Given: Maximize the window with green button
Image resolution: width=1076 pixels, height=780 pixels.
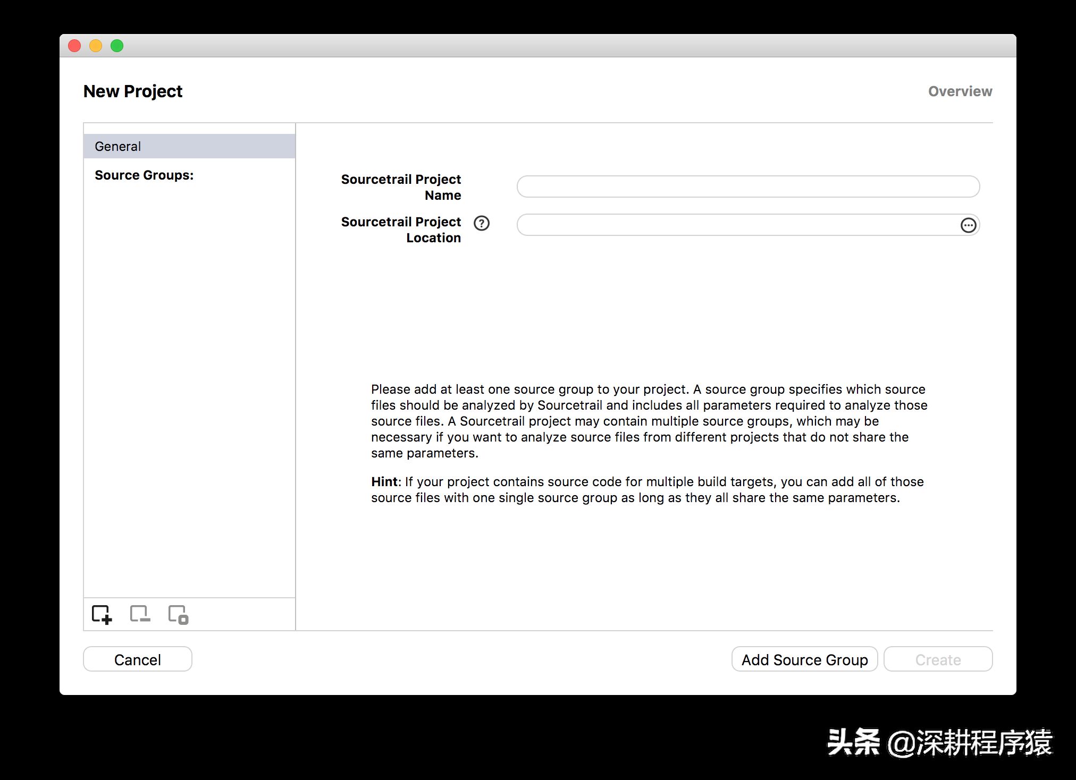Looking at the screenshot, I should pos(117,46).
